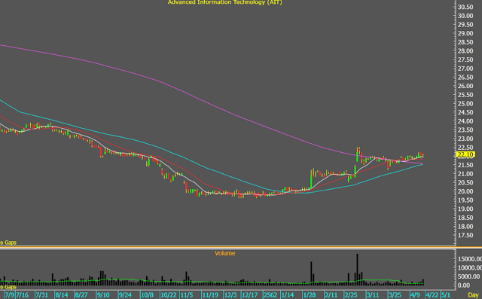Click the 15000.00 volume axis value

470,259
